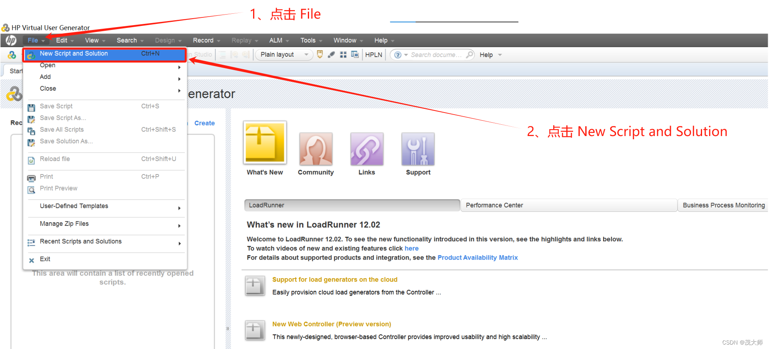
Task: Open the Edit menu
Action: [65, 40]
